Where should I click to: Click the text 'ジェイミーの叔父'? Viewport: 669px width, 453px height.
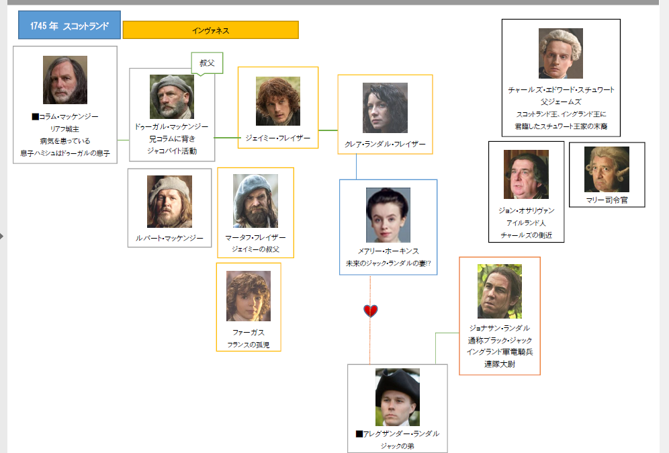tap(255, 249)
